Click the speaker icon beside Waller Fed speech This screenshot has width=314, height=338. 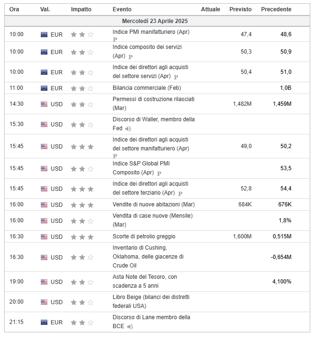point(128,129)
